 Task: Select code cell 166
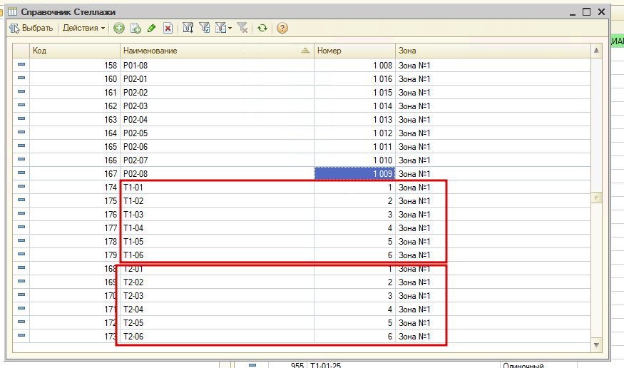(x=75, y=160)
